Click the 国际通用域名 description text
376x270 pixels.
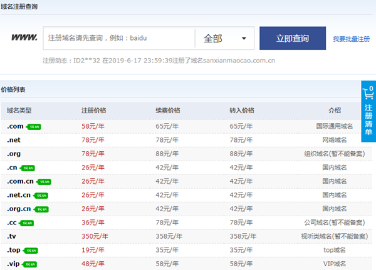click(335, 126)
